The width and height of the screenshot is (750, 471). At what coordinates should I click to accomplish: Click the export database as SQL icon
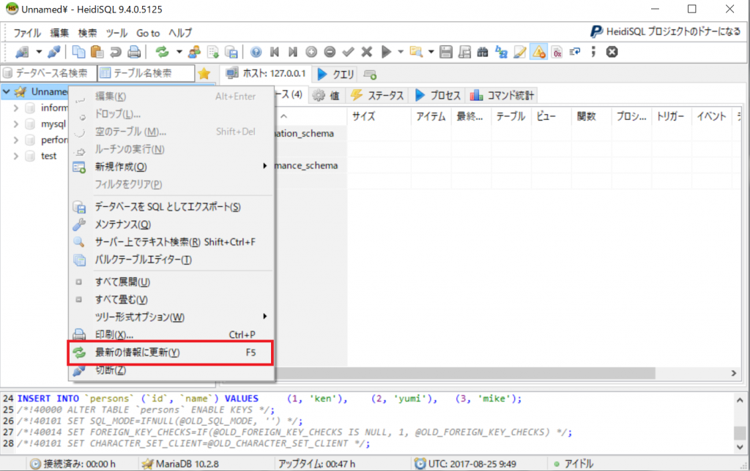click(x=231, y=52)
